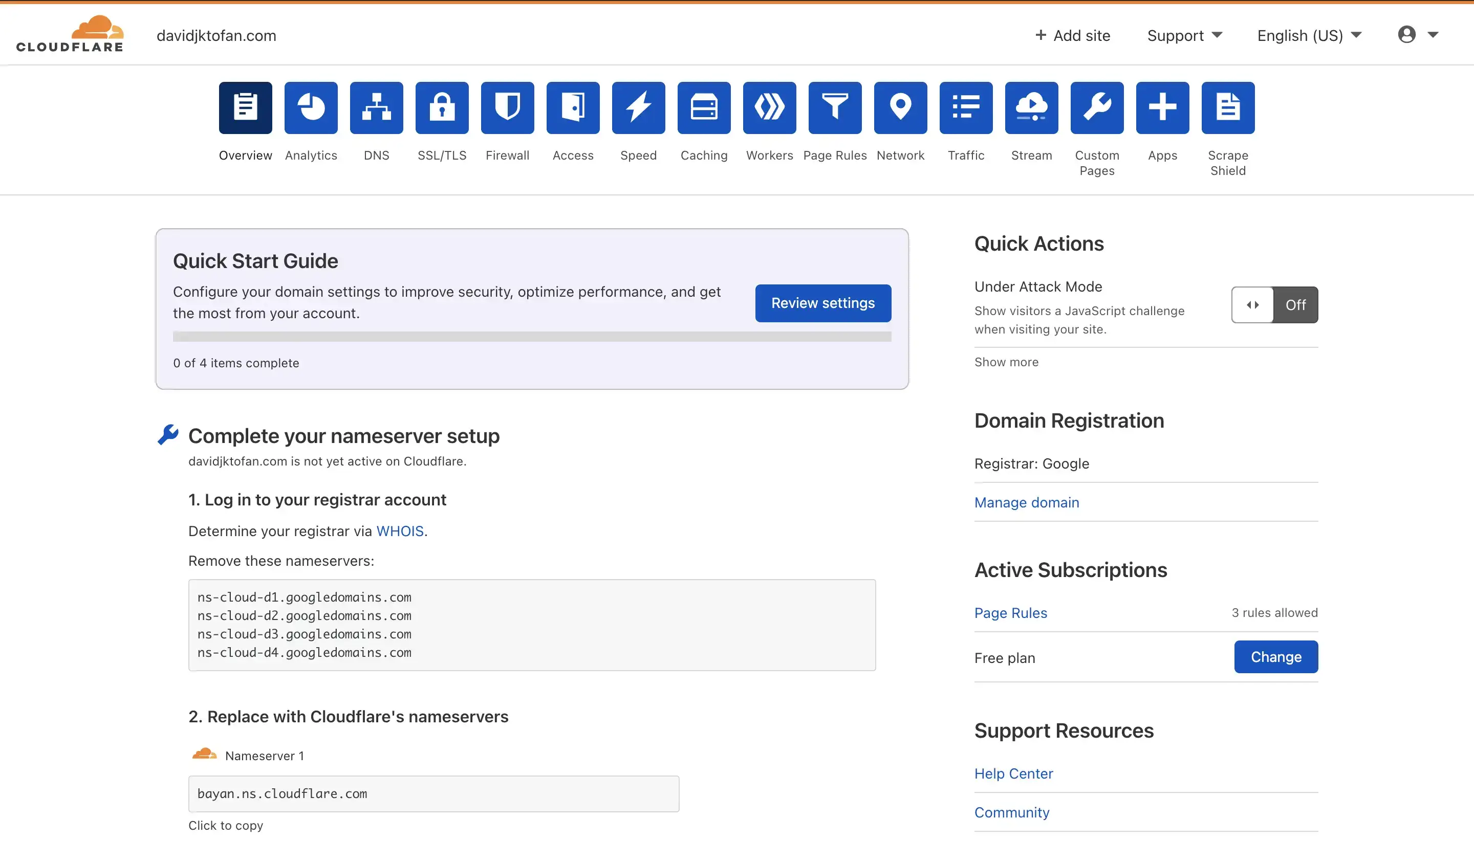
Task: Click the '0 of 4 items complete' text
Action: [x=236, y=363]
